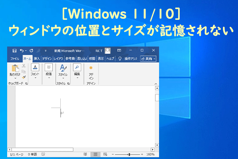
Task: Click the 160% zoom level
Action: (150, 155)
